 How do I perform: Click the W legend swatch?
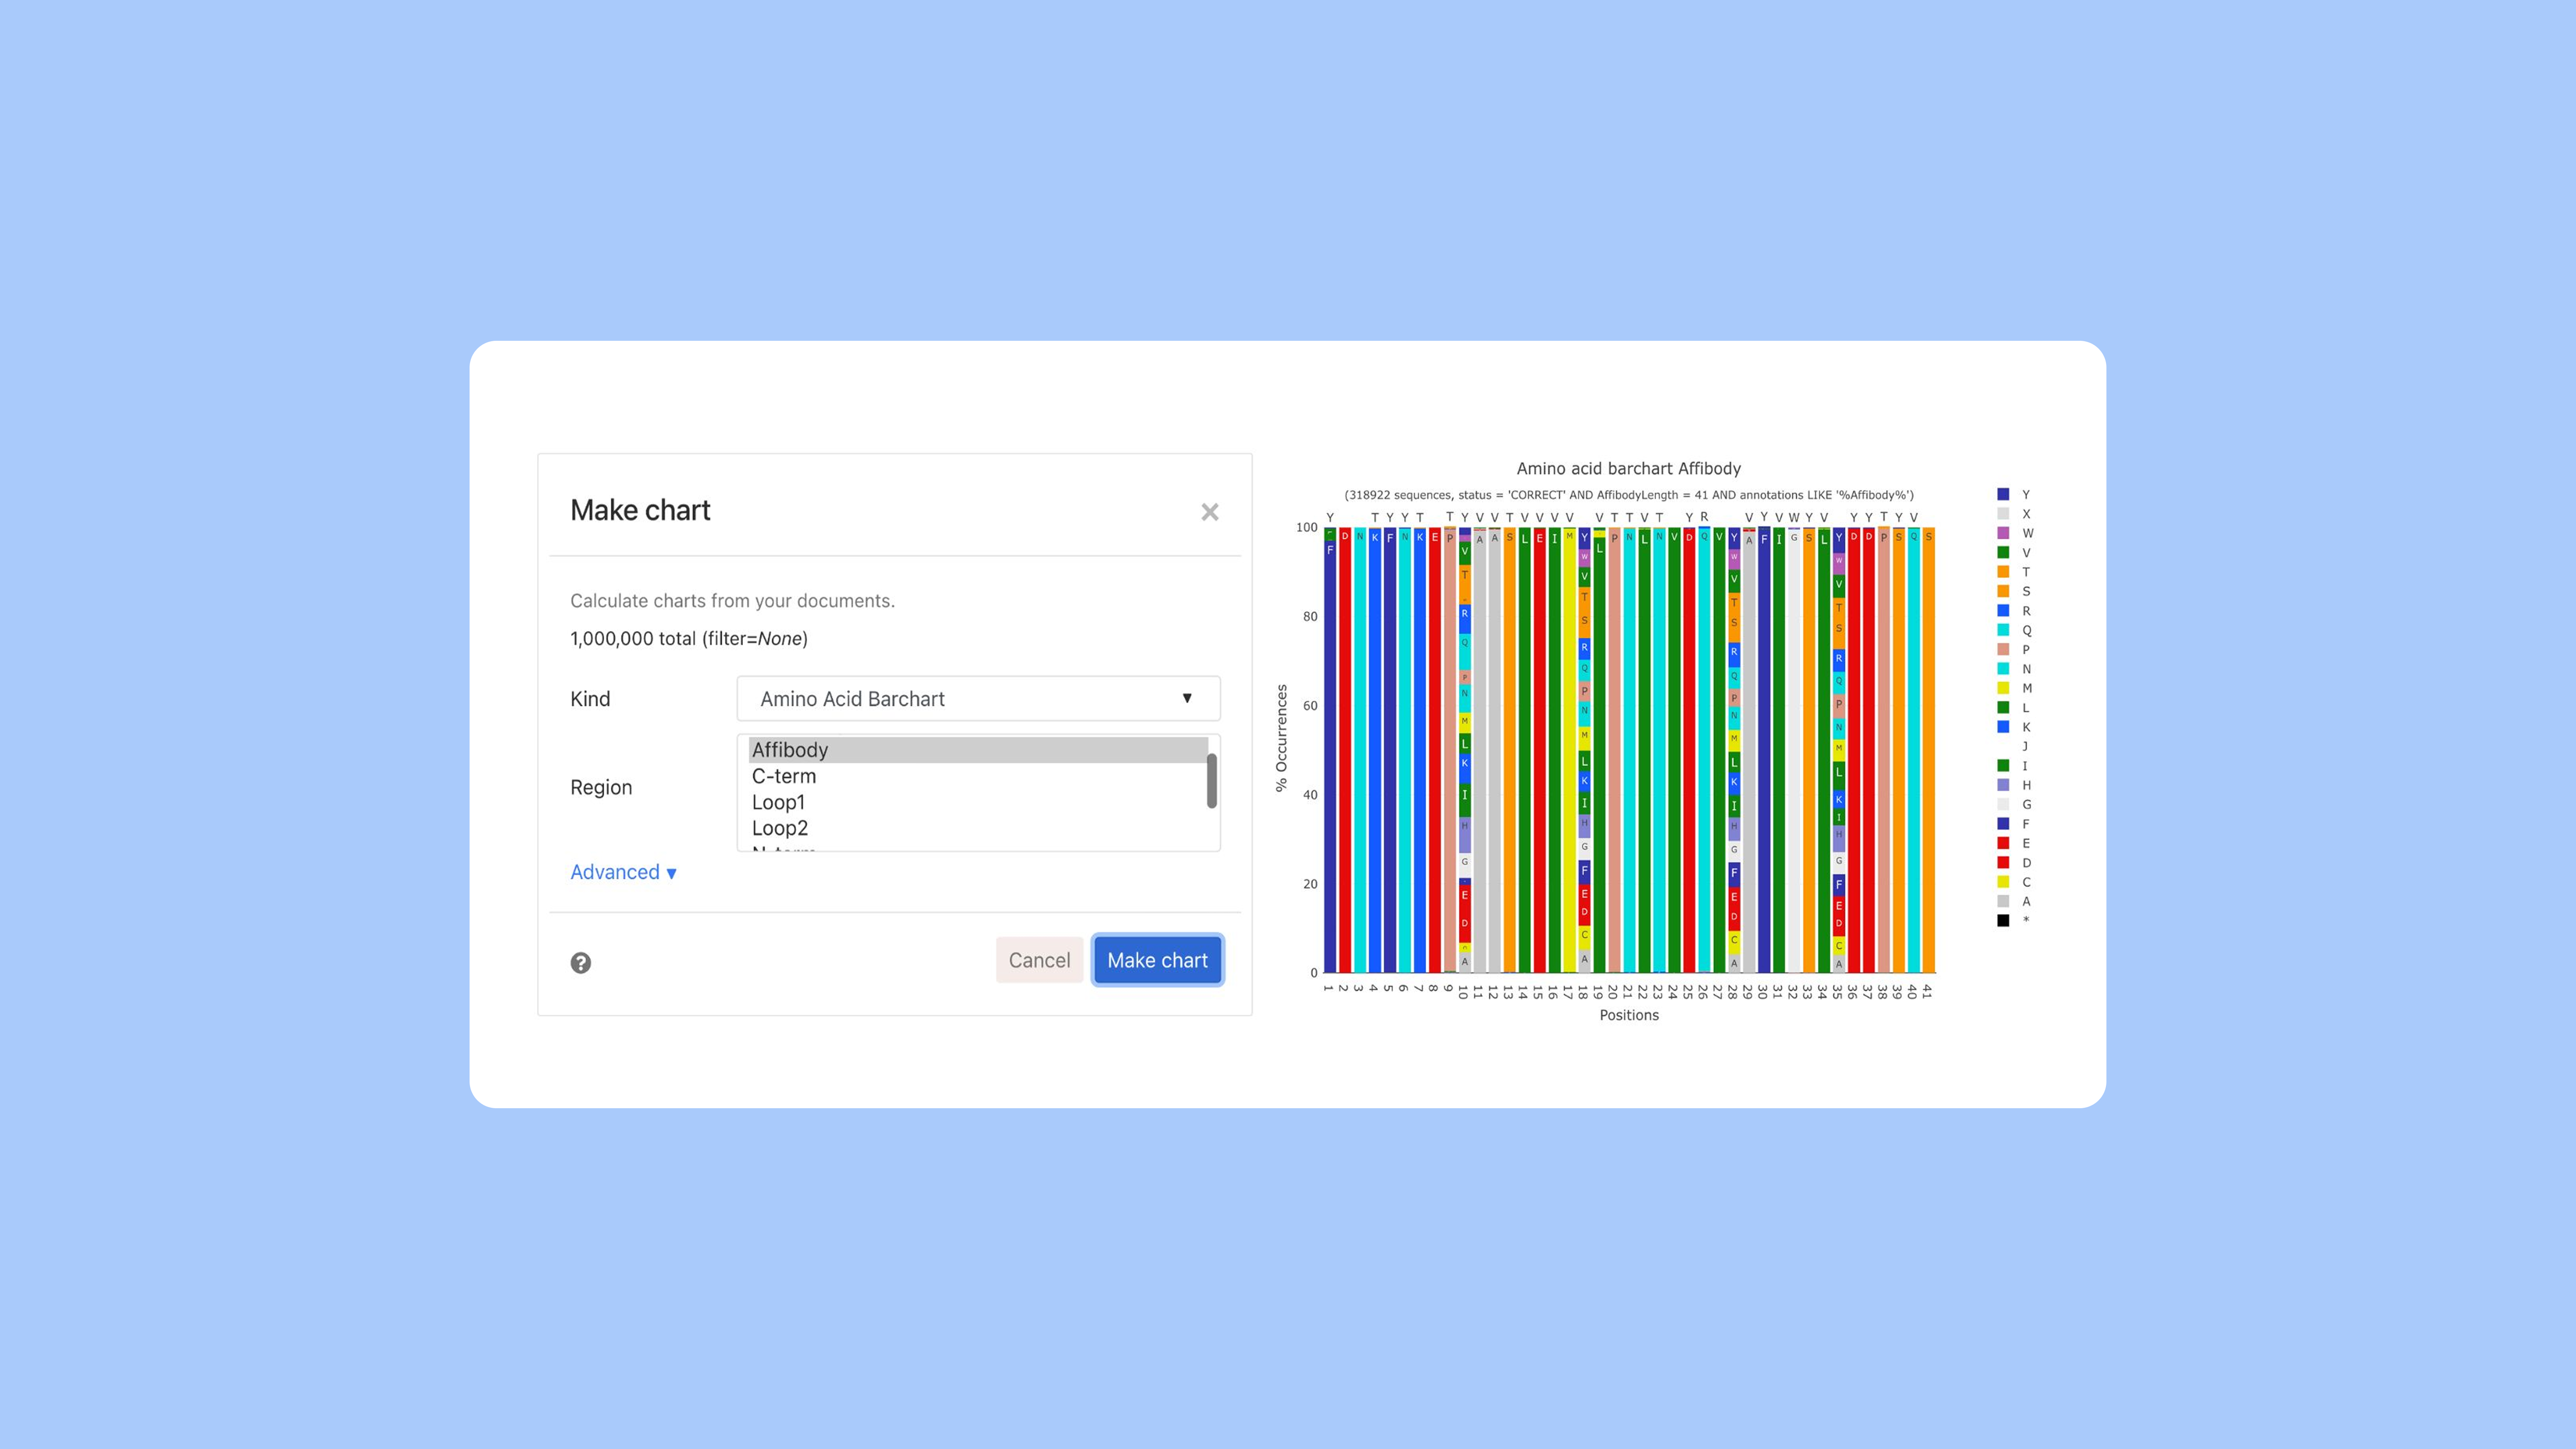[x=2003, y=533]
